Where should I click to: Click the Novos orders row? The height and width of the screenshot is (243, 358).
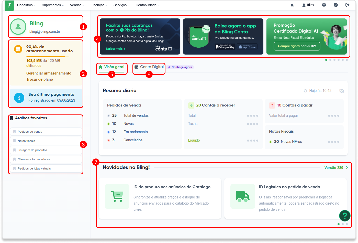click(x=120, y=124)
